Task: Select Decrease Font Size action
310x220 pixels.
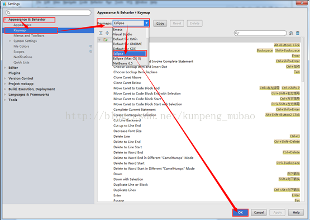Action: 127,131
